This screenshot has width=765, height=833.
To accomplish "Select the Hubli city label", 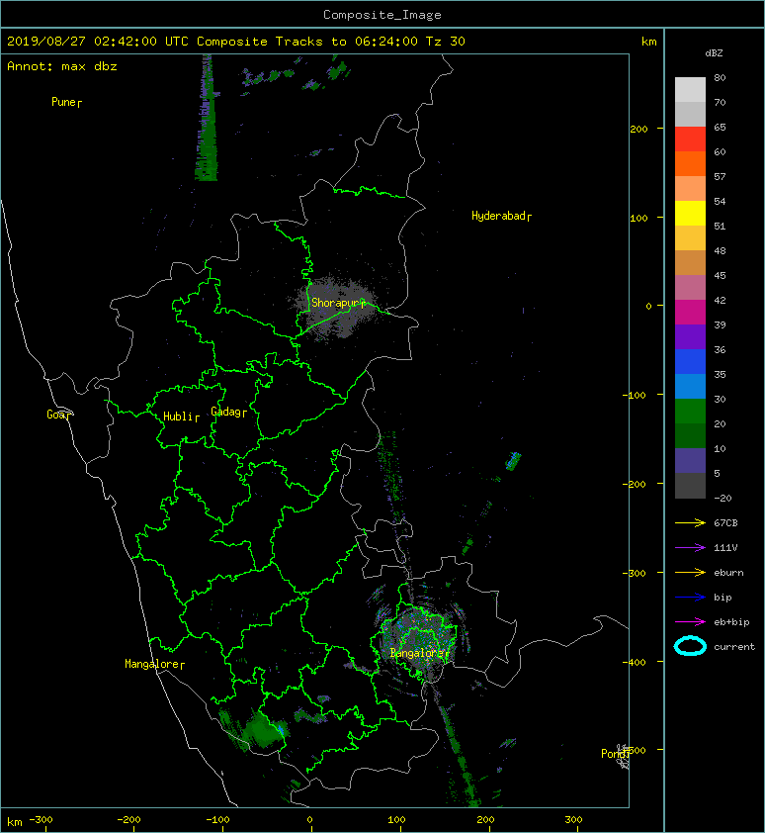I will pos(181,416).
